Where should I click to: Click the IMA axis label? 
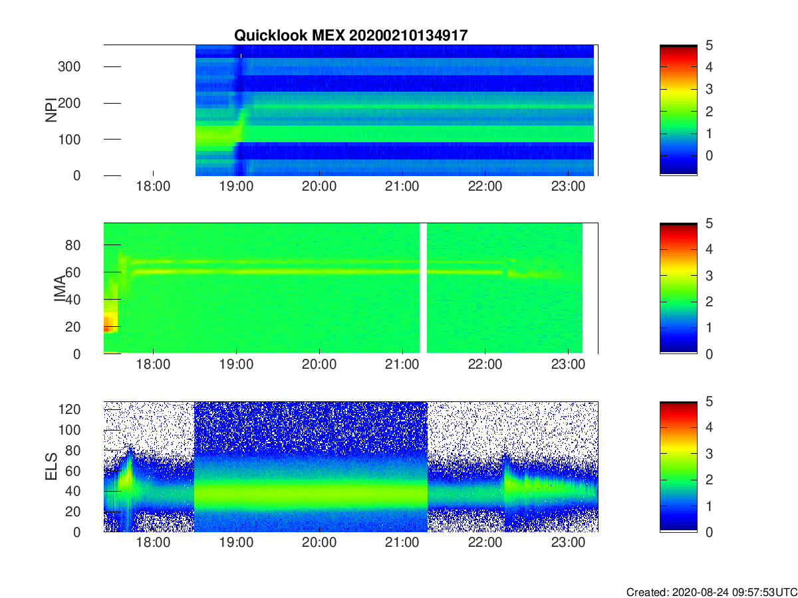[60, 288]
